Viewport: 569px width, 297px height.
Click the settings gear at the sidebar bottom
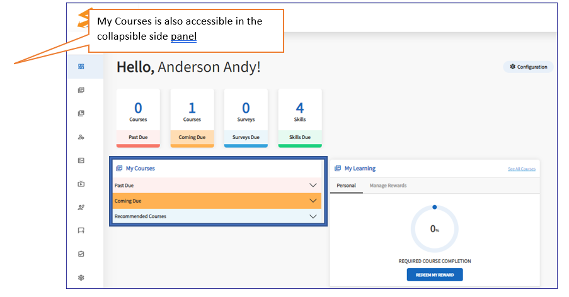pos(81,277)
